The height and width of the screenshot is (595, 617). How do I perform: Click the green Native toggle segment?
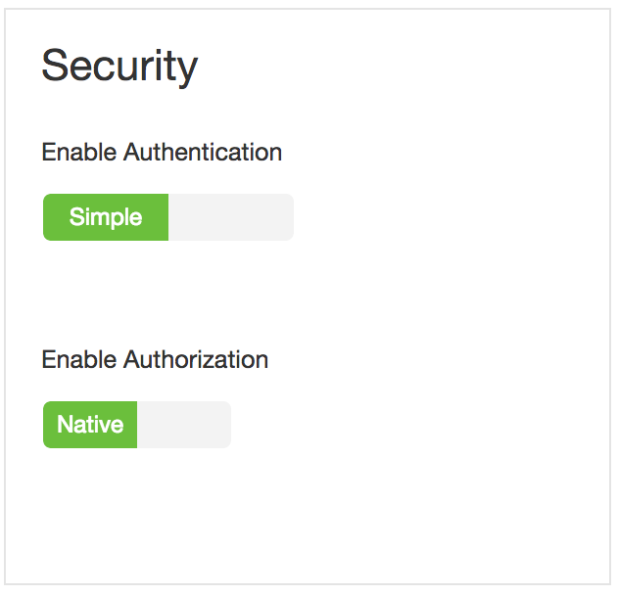tap(90, 425)
